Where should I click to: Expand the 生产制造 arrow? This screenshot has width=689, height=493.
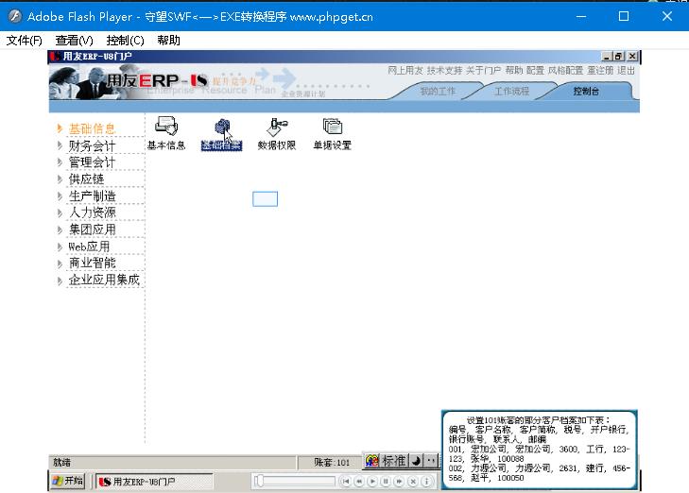60,195
